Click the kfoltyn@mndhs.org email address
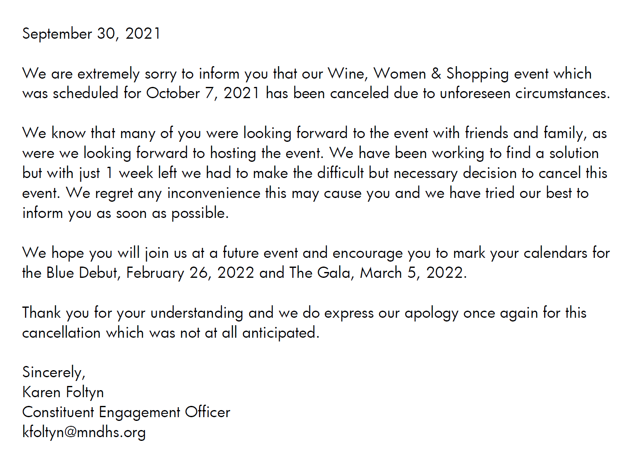 click(84, 432)
